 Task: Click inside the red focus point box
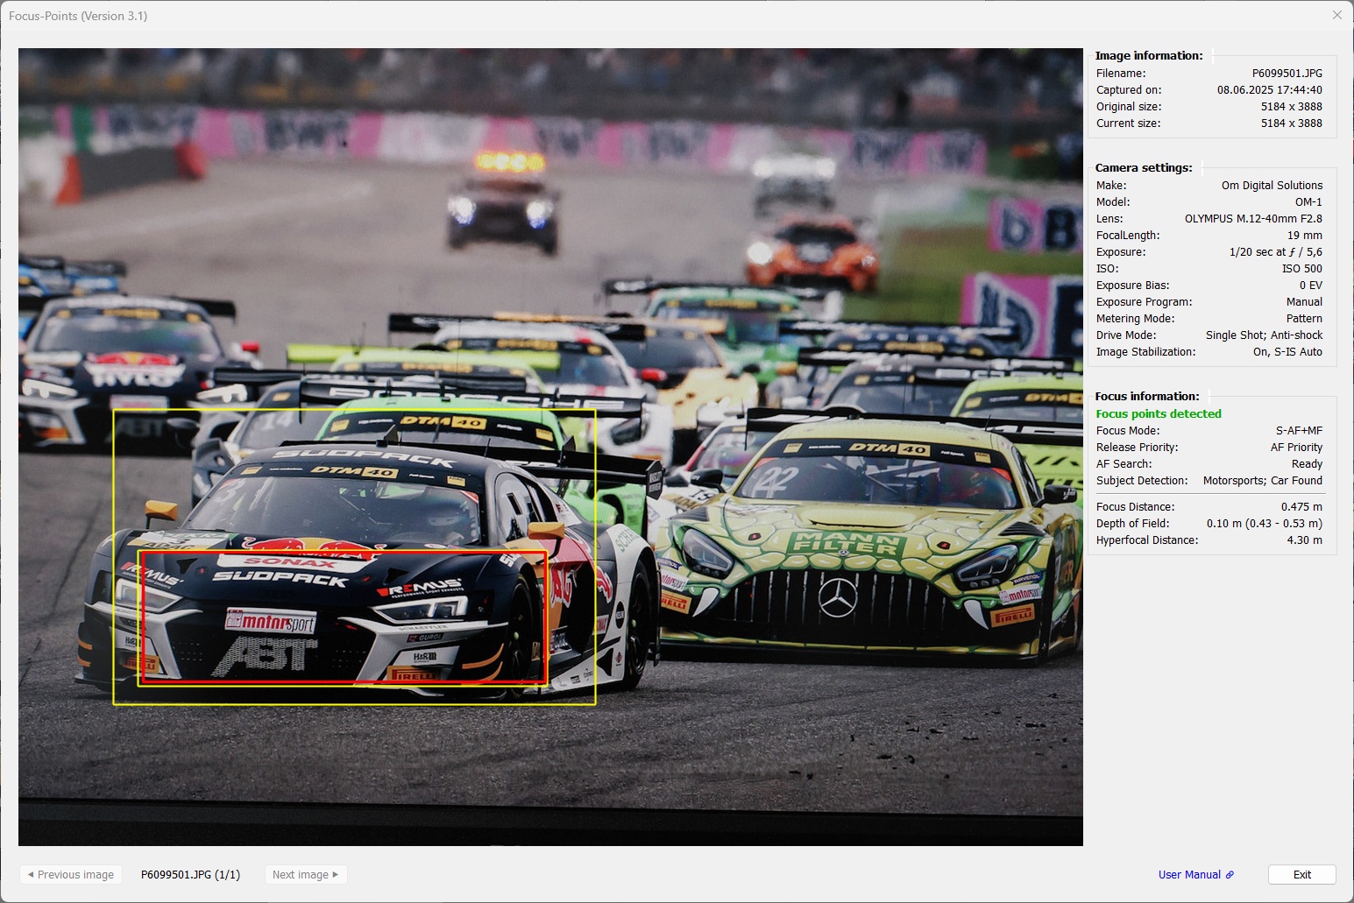coord(343,617)
